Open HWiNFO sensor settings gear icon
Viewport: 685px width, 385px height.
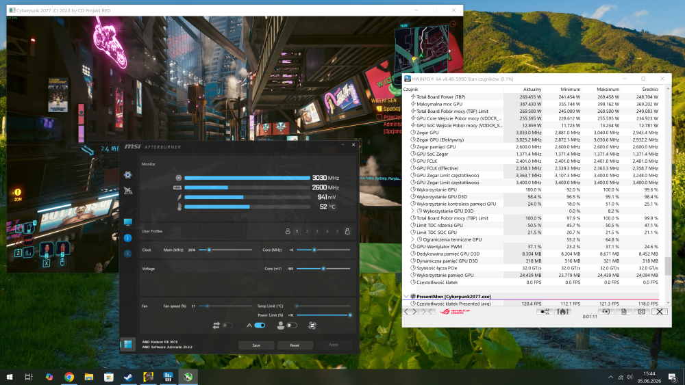(x=641, y=311)
